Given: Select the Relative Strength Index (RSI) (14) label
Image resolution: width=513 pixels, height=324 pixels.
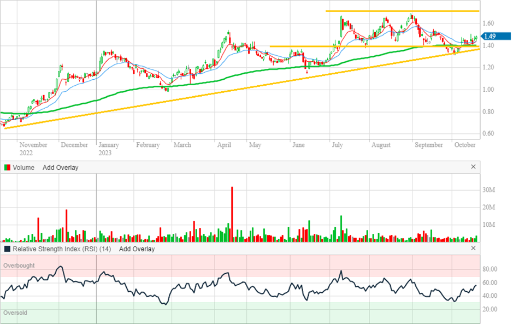Looking at the screenshot, I should pyautogui.click(x=63, y=249).
